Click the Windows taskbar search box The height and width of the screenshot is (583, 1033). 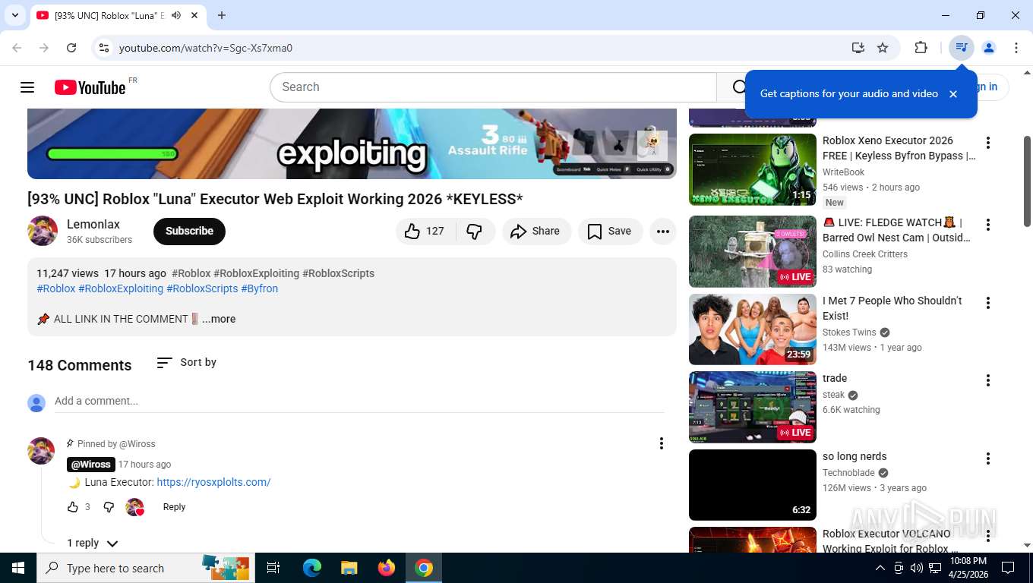pos(146,568)
